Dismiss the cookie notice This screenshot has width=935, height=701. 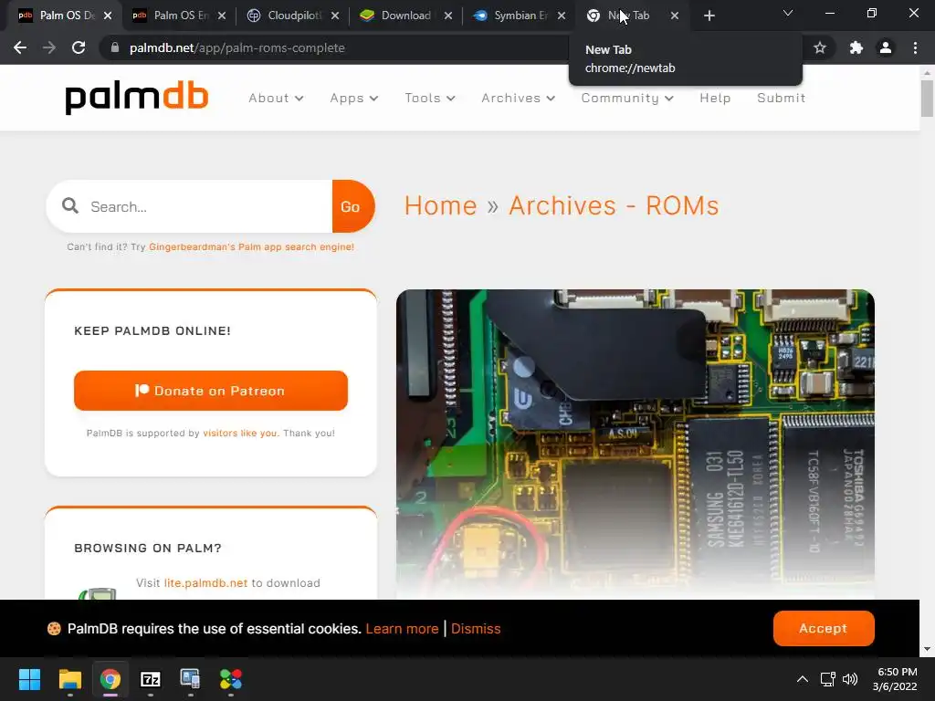(476, 628)
